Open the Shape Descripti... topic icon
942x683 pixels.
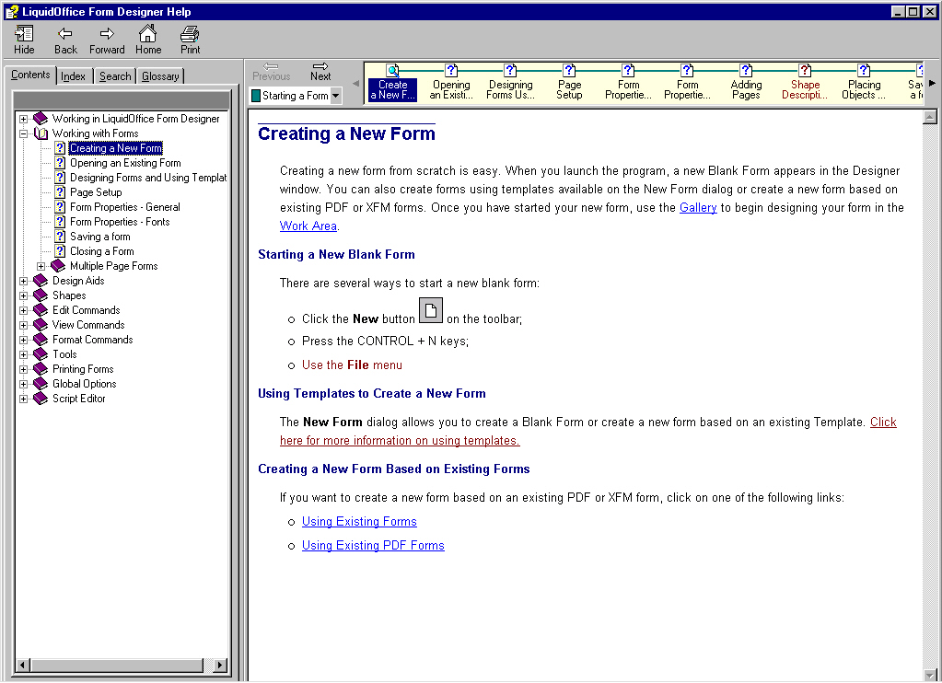(x=805, y=71)
